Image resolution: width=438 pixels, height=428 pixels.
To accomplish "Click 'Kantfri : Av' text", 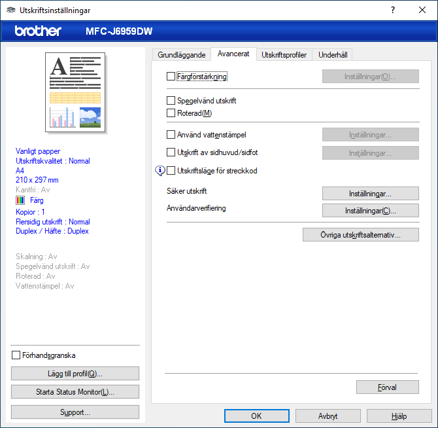I will (33, 190).
